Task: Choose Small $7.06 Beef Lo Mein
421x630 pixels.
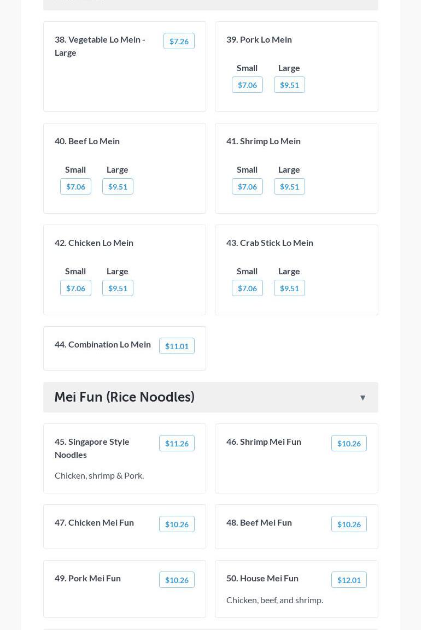Action: coord(75,187)
